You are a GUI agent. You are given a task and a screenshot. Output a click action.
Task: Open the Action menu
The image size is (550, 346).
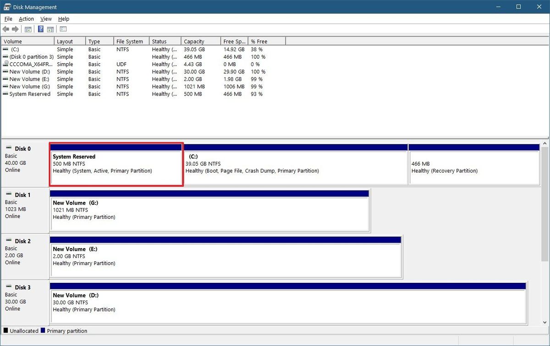pos(26,19)
